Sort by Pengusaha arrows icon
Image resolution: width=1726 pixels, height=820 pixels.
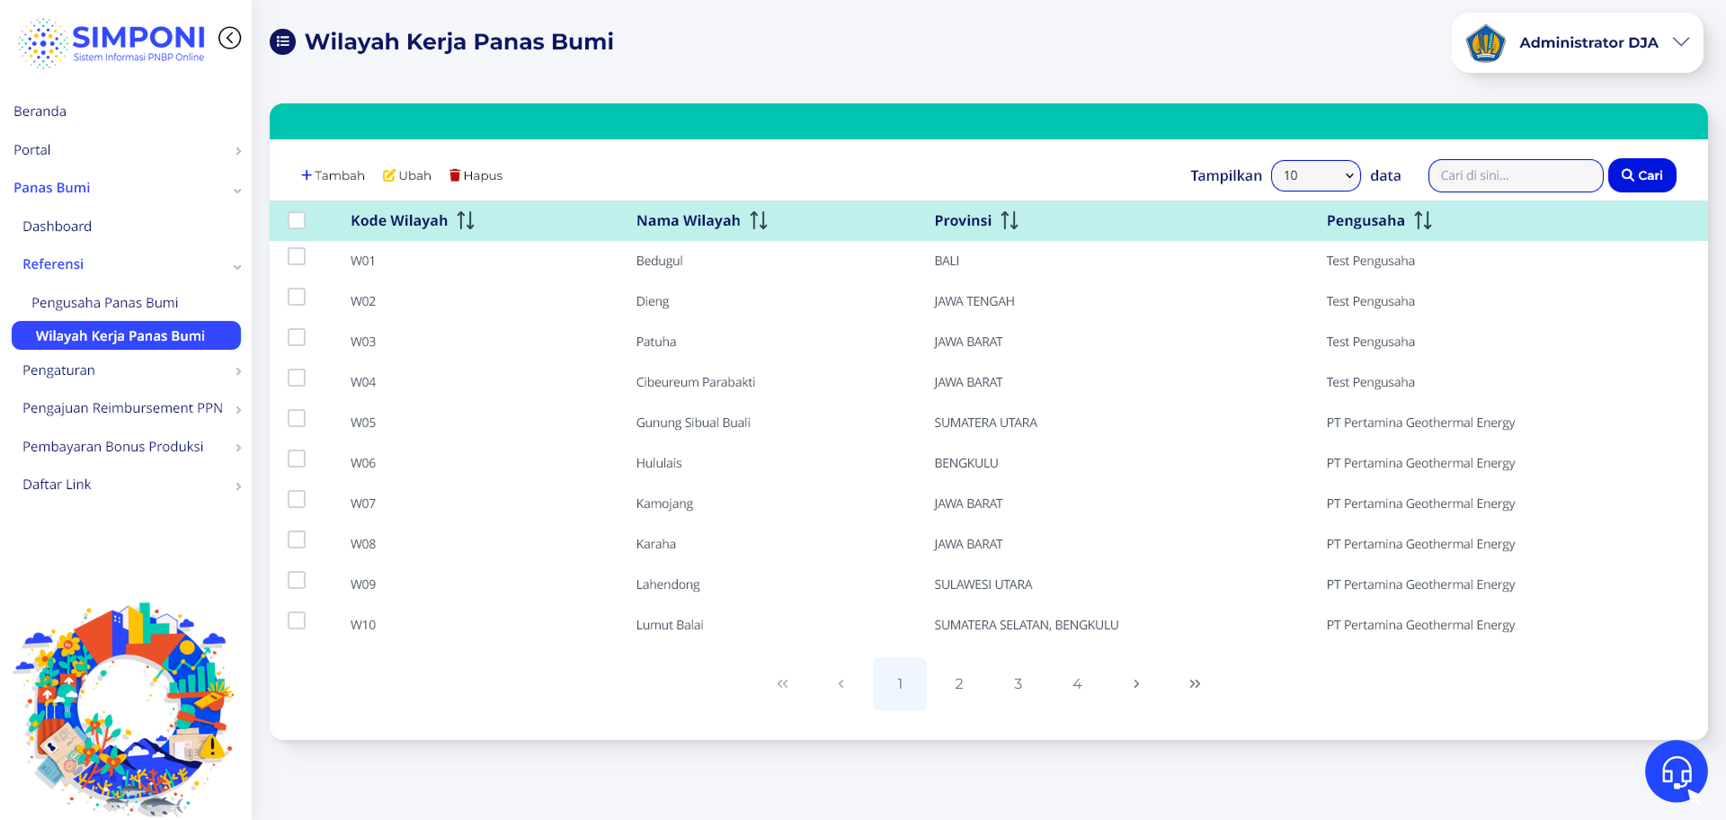click(x=1423, y=220)
